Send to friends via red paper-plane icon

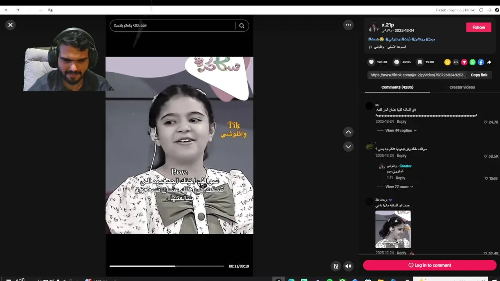coord(464,62)
